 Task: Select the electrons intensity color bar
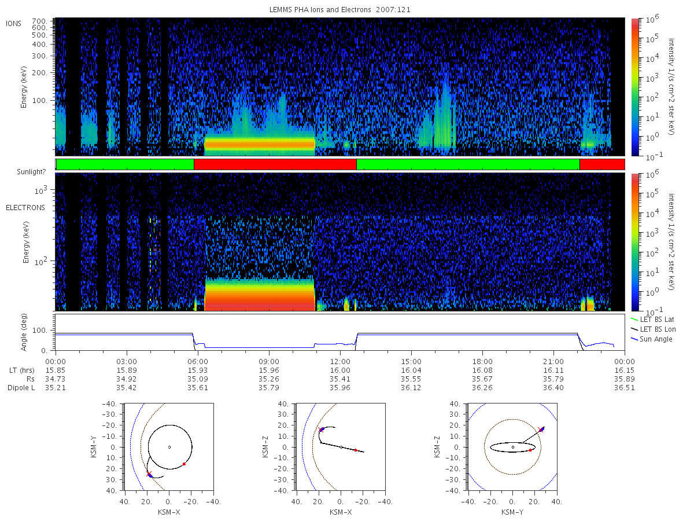pyautogui.click(x=635, y=242)
